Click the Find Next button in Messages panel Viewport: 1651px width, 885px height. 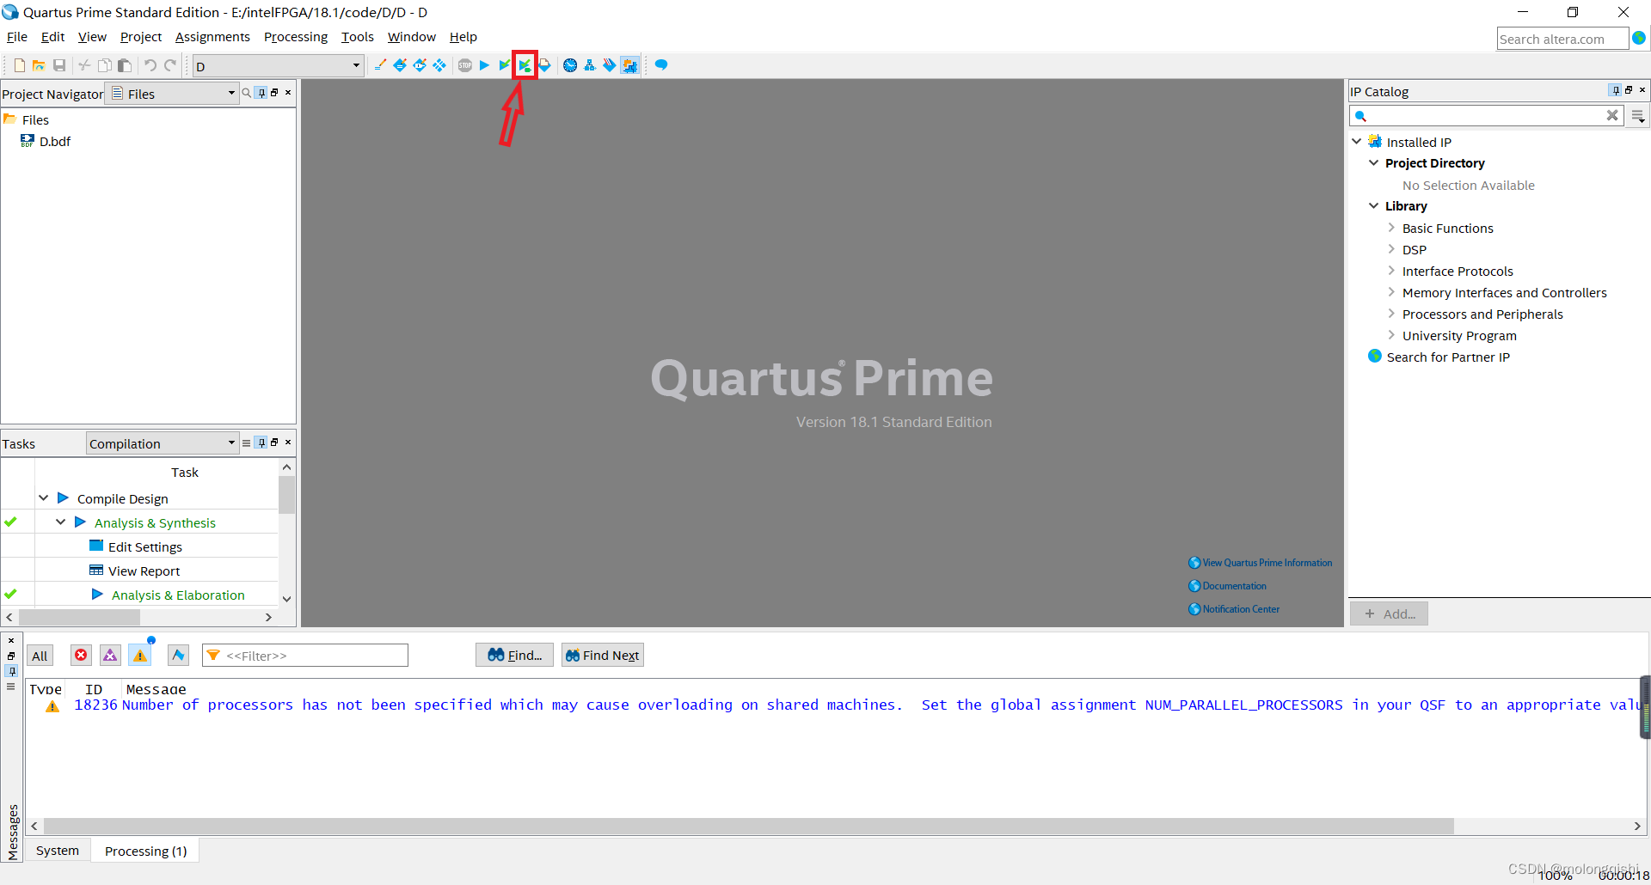(x=602, y=655)
